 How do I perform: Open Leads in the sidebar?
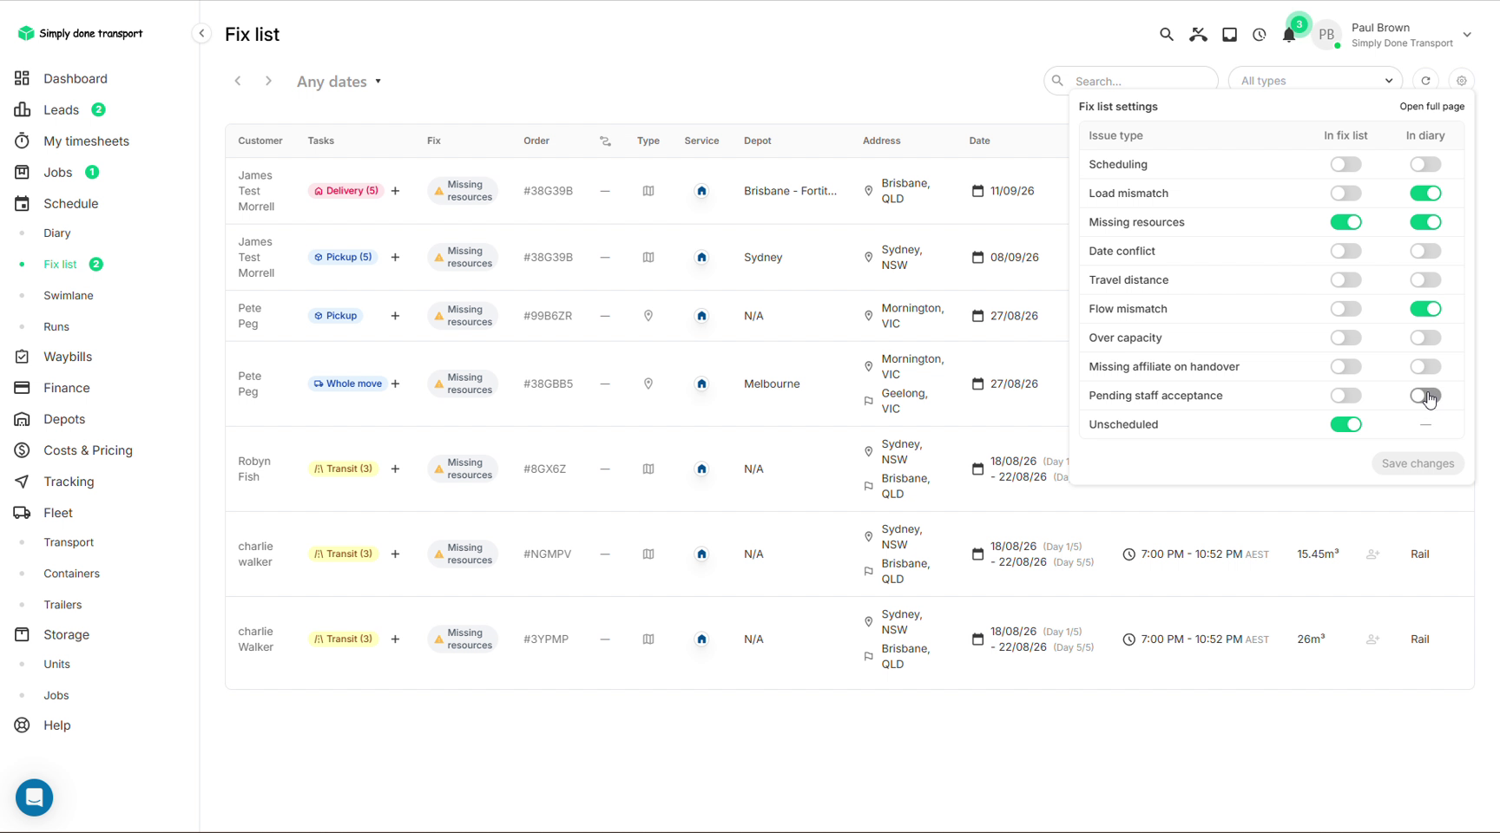pyautogui.click(x=61, y=109)
